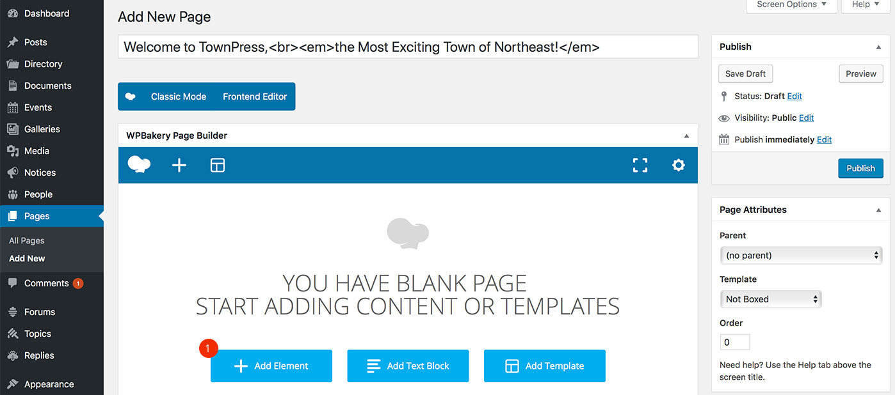
Task: Edit the page visibility setting
Action: (x=807, y=118)
